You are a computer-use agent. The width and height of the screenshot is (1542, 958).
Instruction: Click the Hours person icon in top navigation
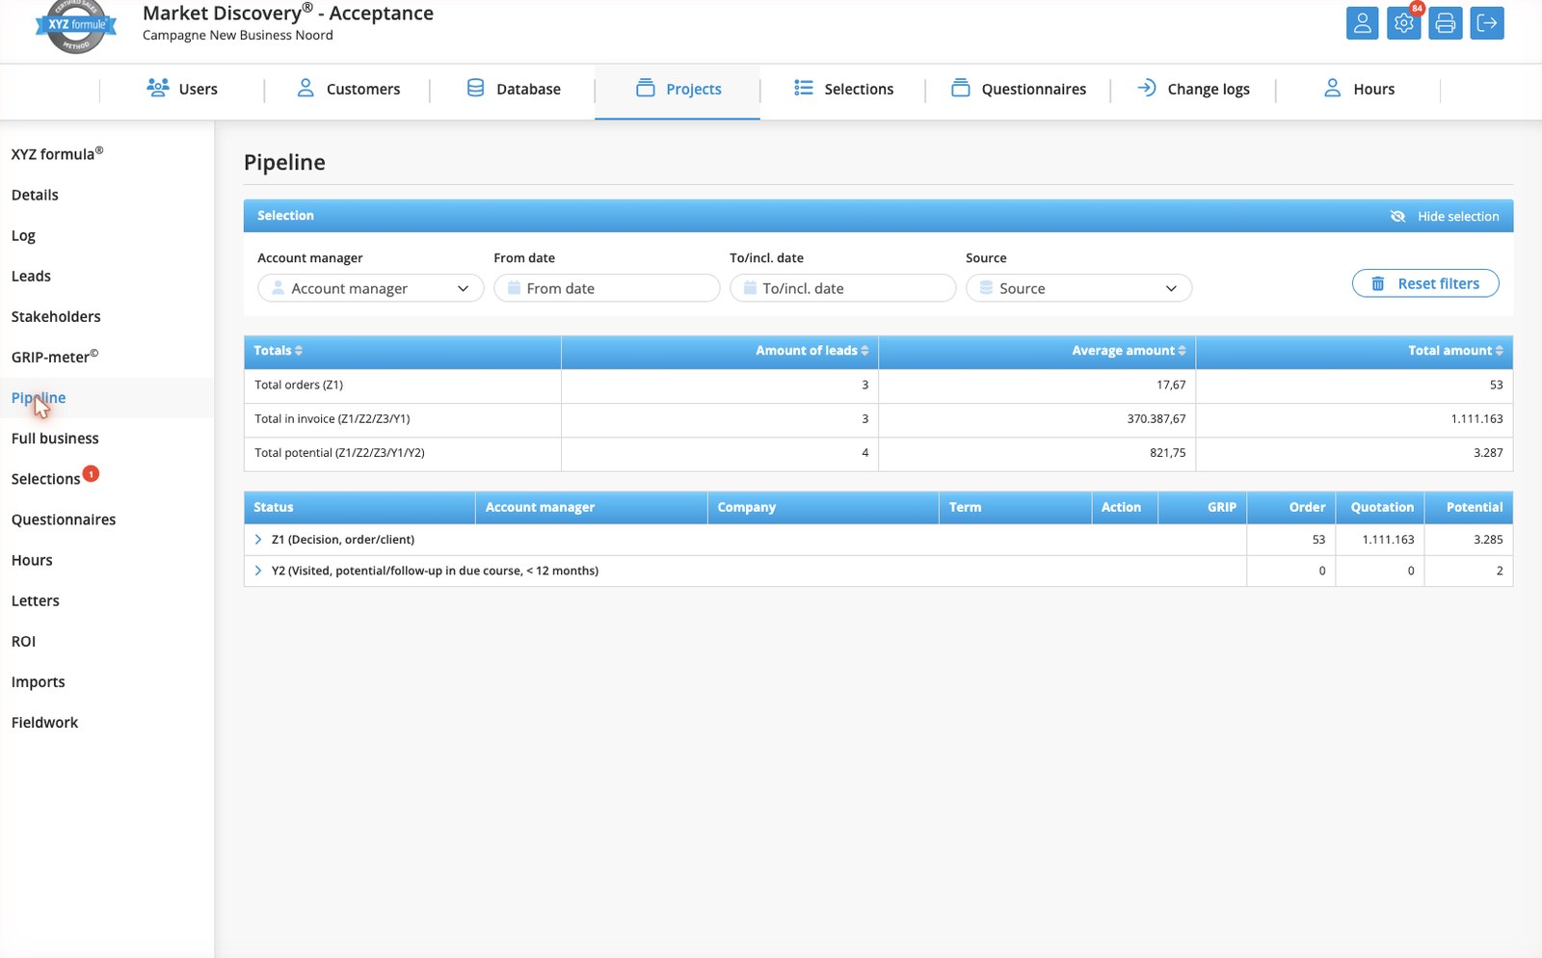pyautogui.click(x=1332, y=88)
